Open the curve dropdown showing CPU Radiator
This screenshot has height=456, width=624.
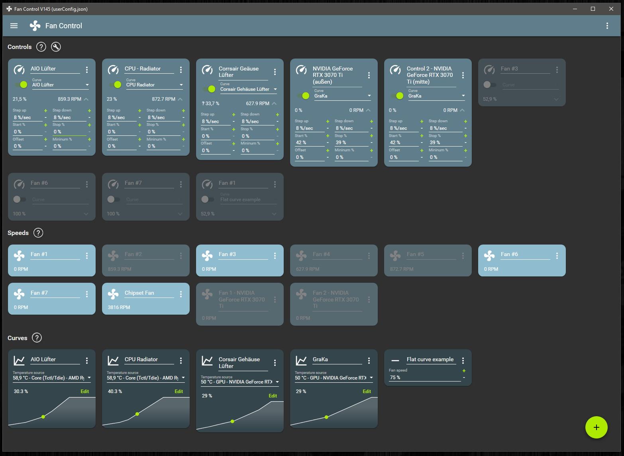click(155, 85)
